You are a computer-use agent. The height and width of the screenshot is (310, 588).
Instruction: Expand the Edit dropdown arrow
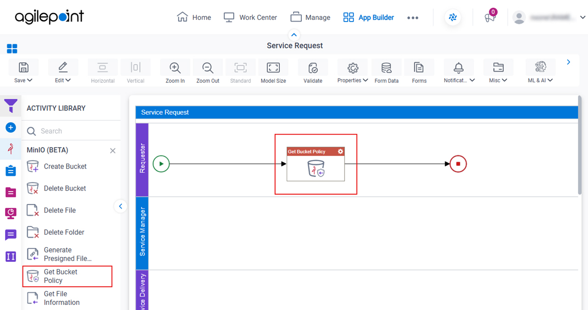point(68,80)
